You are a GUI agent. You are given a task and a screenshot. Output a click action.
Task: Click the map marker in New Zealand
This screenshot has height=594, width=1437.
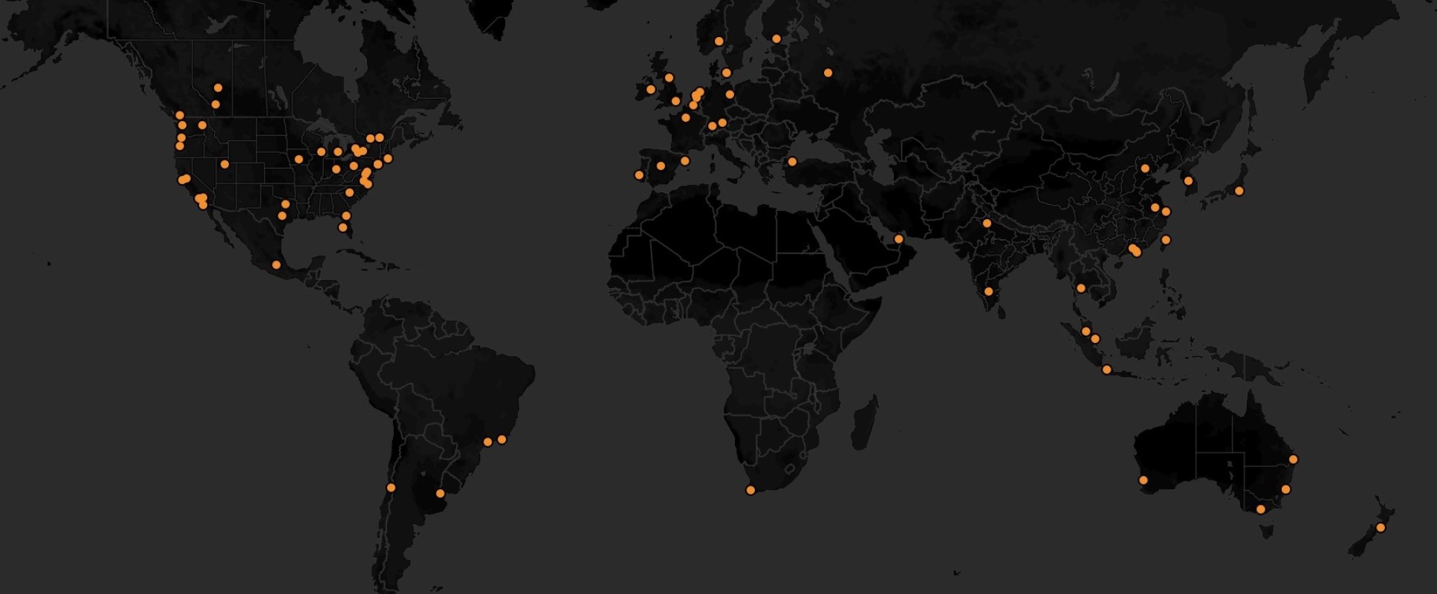[1380, 528]
